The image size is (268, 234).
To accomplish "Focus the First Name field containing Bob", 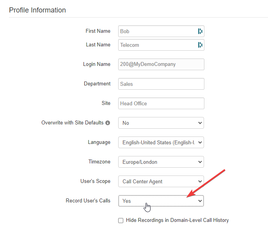I will tap(161, 31).
